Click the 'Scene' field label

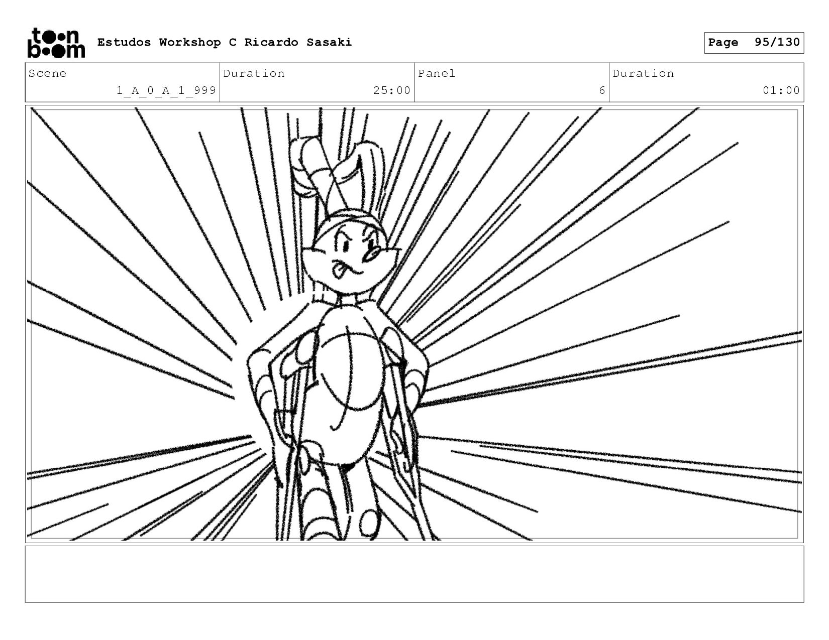pyautogui.click(x=47, y=73)
